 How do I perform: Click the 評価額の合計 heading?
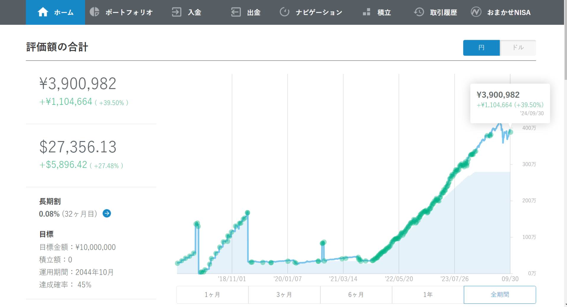point(57,47)
